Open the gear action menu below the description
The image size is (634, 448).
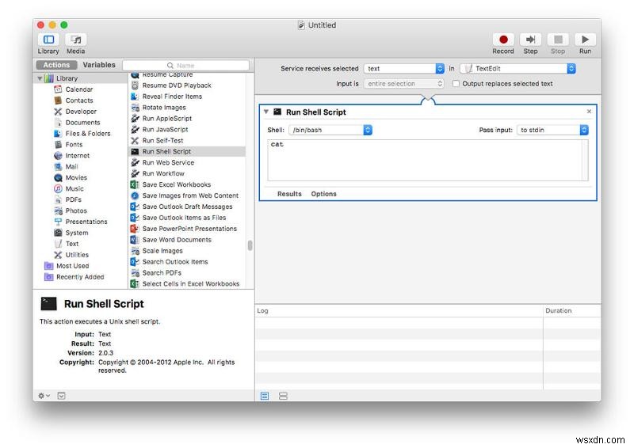(44, 396)
